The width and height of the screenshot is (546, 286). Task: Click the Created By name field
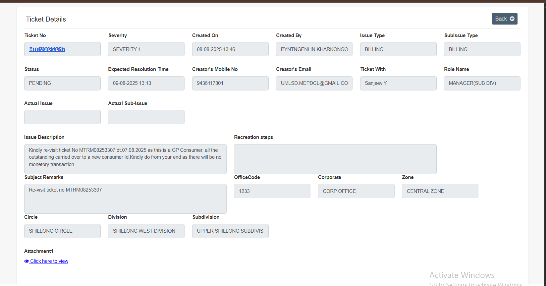point(314,49)
